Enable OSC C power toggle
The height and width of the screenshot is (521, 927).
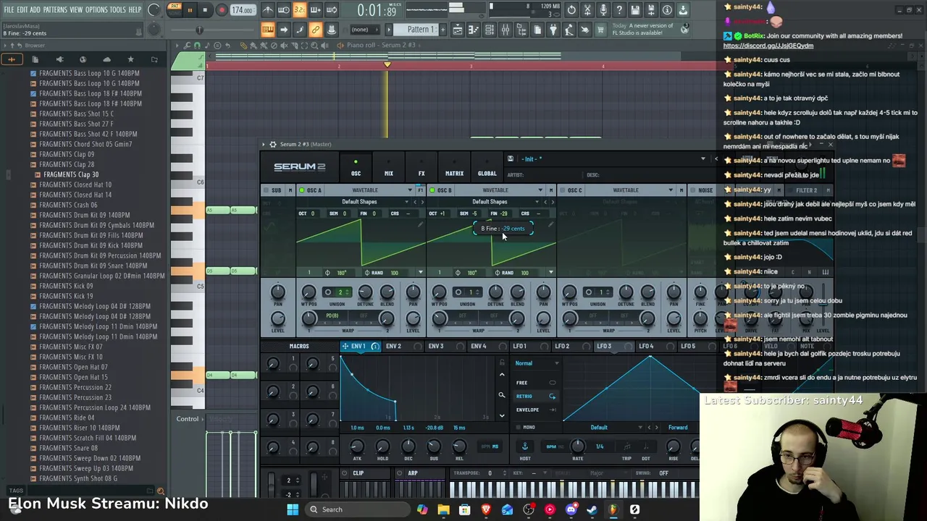coord(563,190)
